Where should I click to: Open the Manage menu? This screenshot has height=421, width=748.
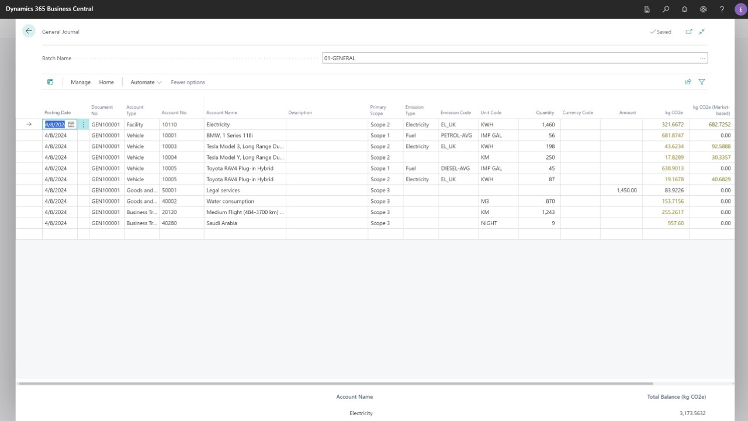81,82
